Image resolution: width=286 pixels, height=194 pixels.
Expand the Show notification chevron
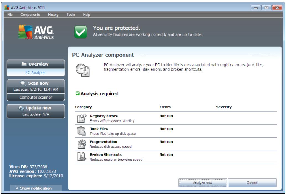pos(17,188)
